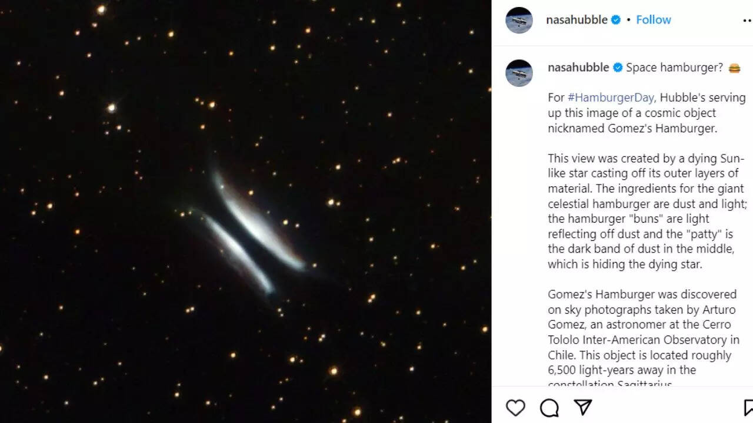The image size is (753, 423).
Task: Click the "Space hamburger?" caption text
Action: [674, 68]
